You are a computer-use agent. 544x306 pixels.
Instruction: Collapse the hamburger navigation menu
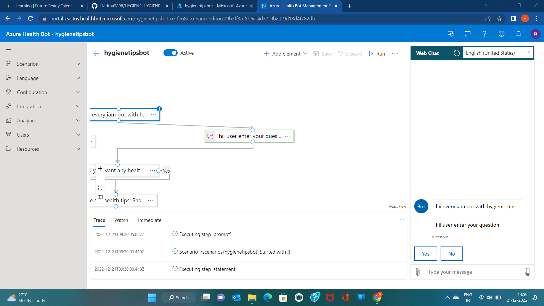8,50
